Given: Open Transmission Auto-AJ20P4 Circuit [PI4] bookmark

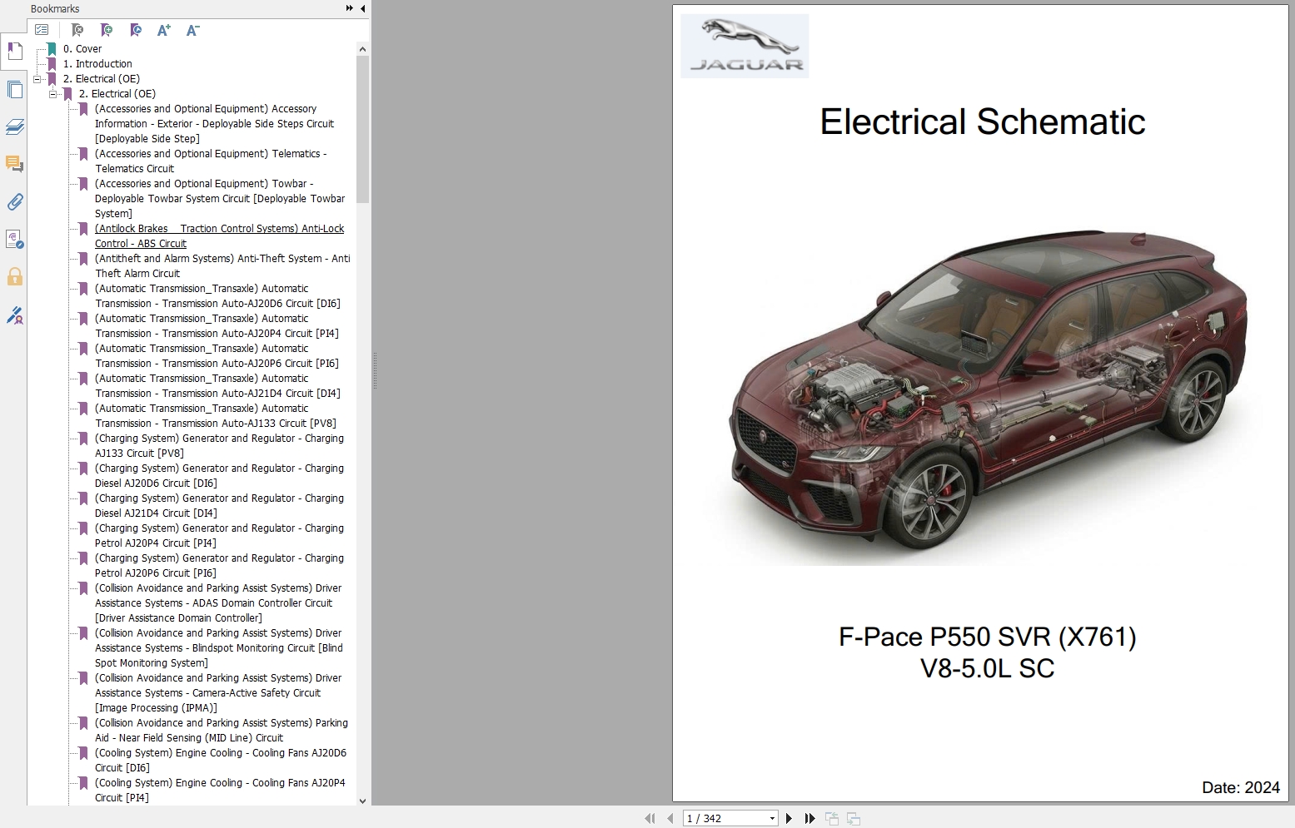Looking at the screenshot, I should tap(217, 326).
